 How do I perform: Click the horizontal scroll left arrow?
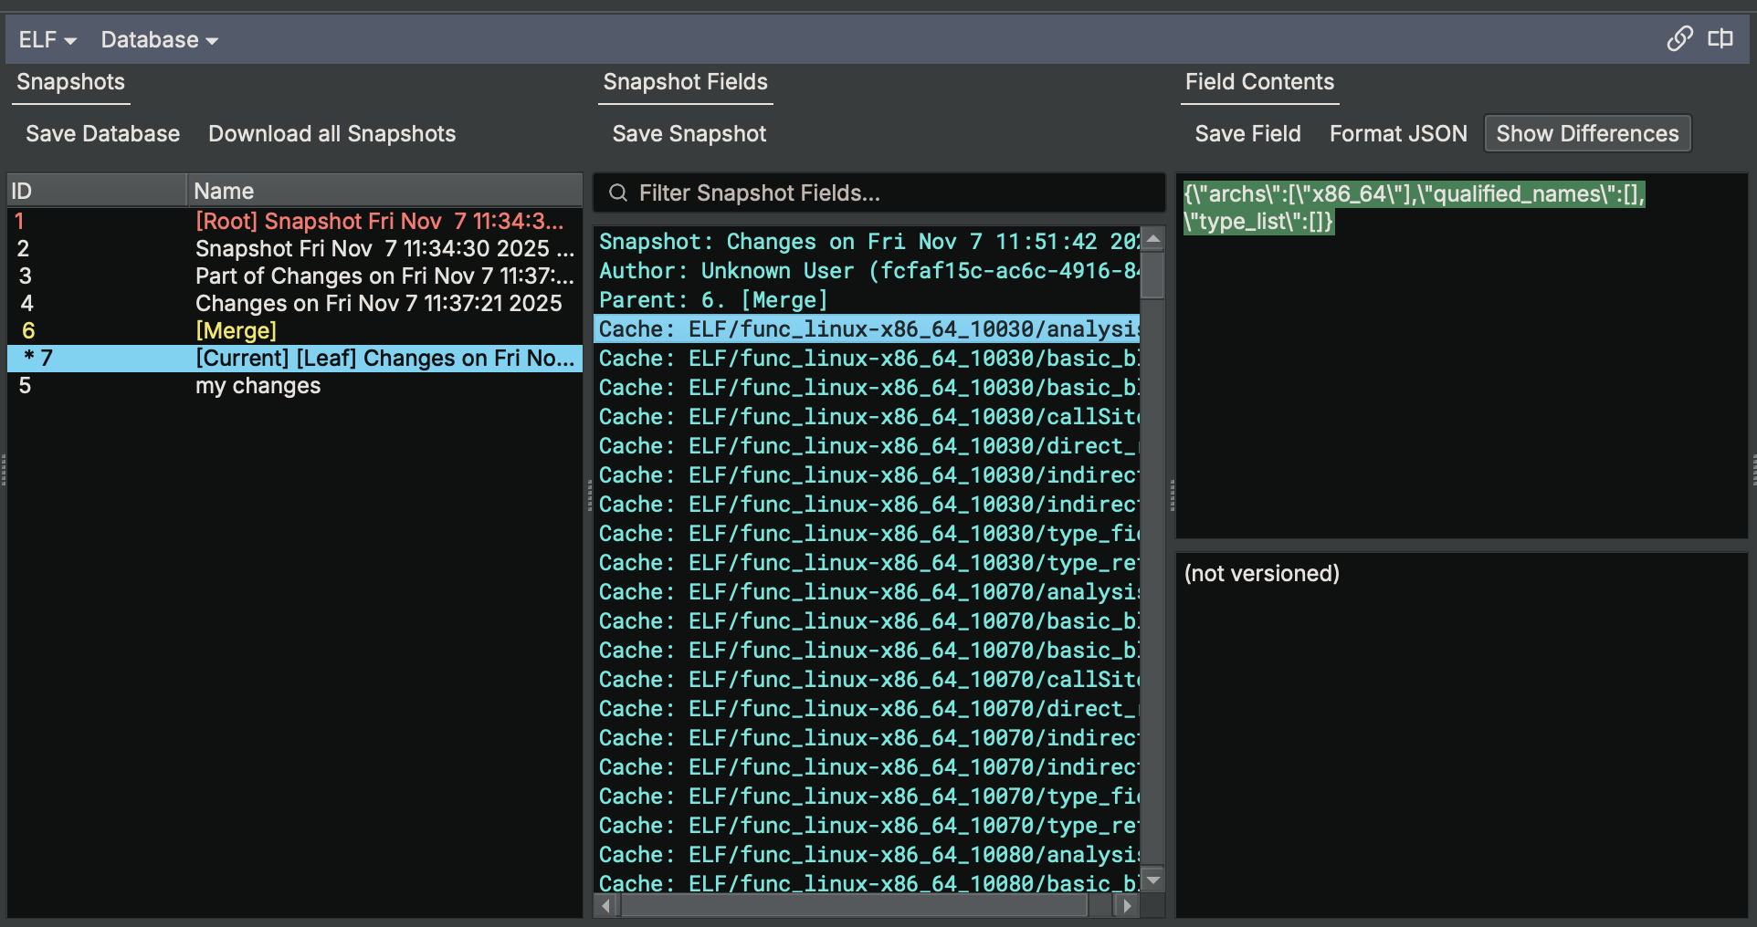[x=605, y=906]
